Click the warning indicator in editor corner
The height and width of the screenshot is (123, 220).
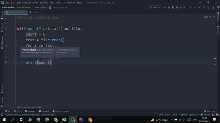(x=206, y=17)
